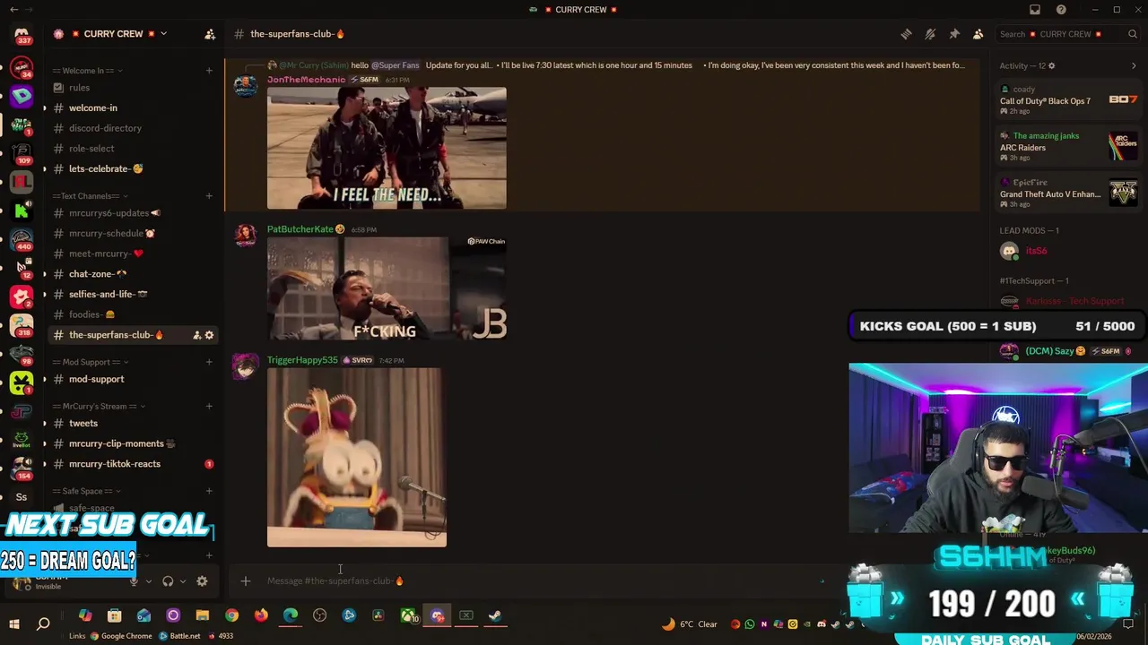1148x645 pixels.
Task: Toggle the member list icon
Action: click(978, 34)
